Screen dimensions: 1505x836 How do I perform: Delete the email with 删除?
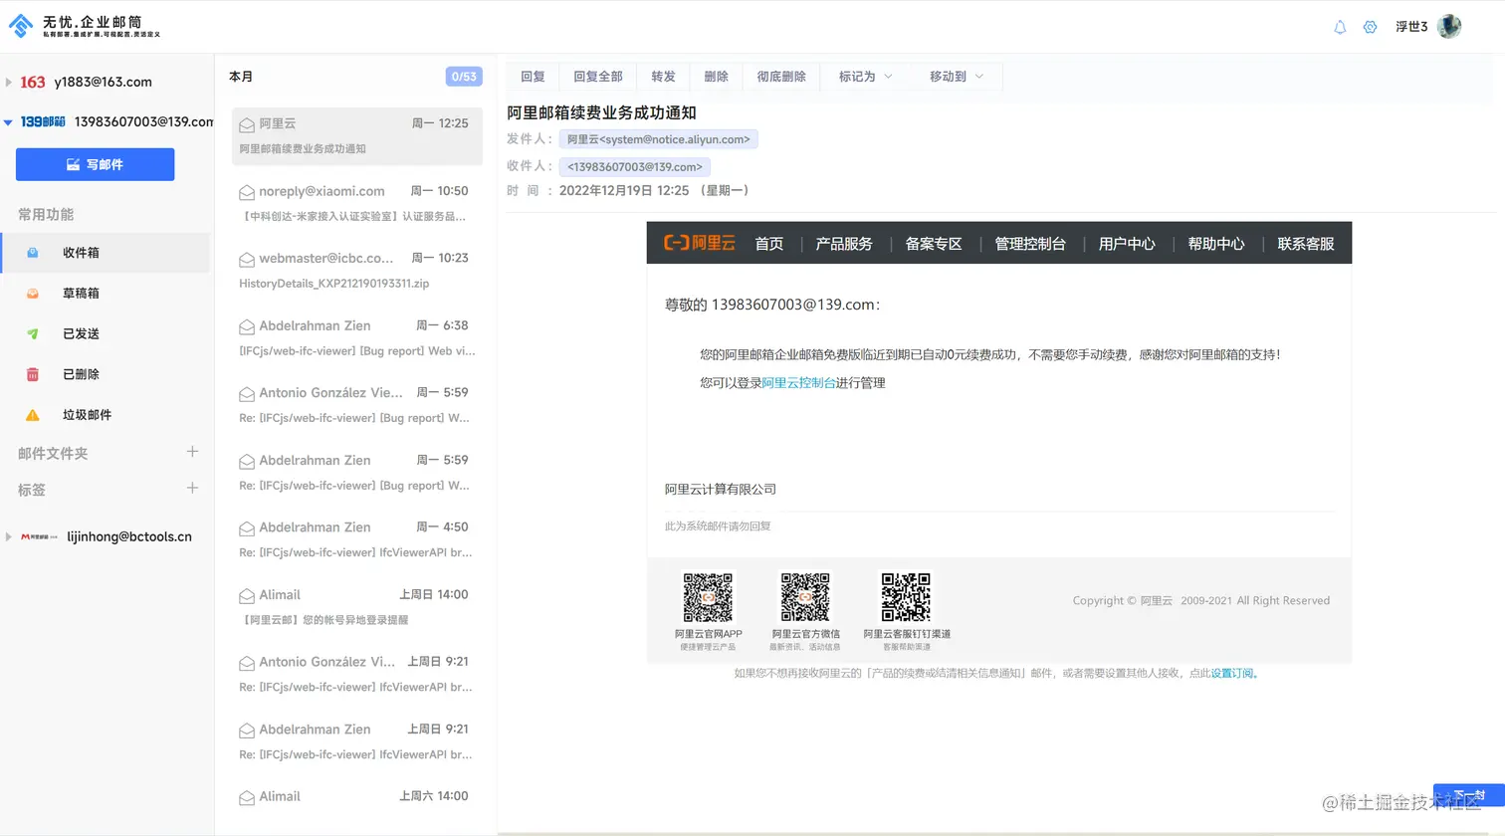[716, 77]
